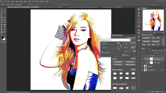Image resolution: width=166 pixels, height=93 pixels.
Task: Click the fx layer style icon
Action: (150, 92)
